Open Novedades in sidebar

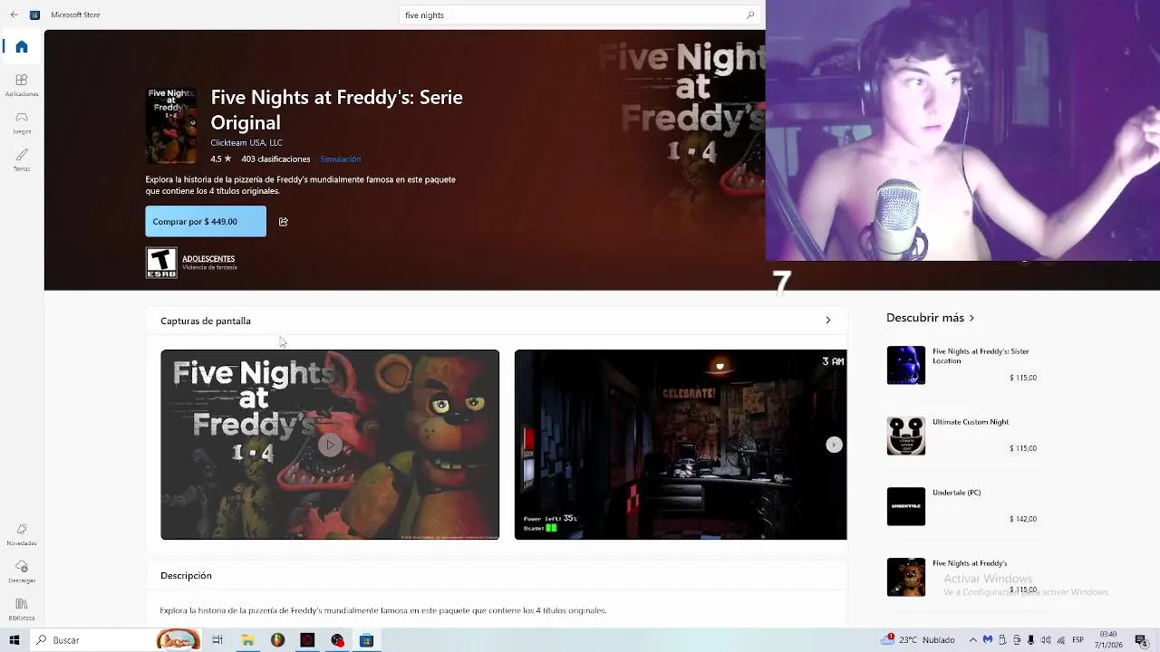[x=22, y=534]
